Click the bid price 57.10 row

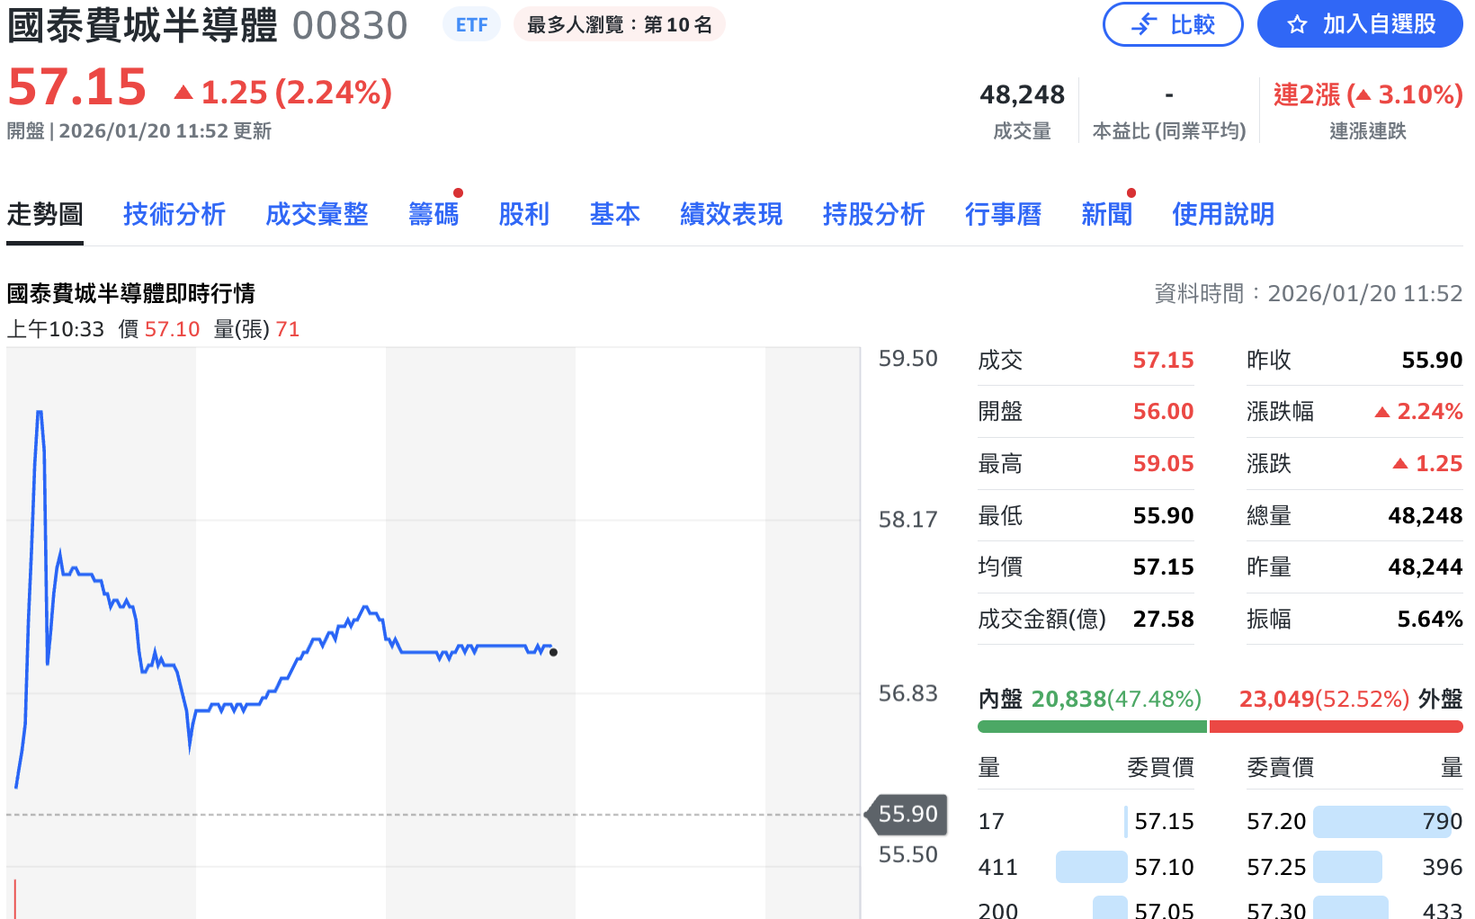point(1165,866)
